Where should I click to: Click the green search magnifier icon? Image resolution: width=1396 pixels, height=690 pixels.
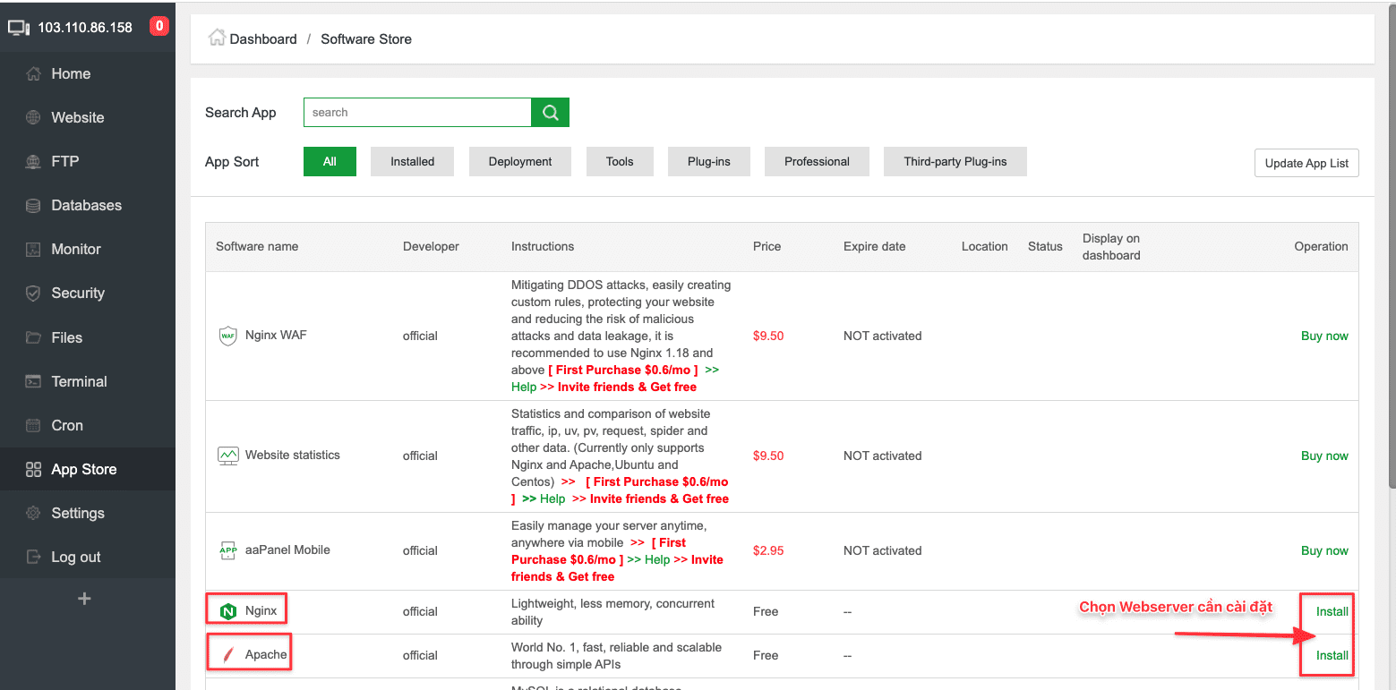point(549,112)
